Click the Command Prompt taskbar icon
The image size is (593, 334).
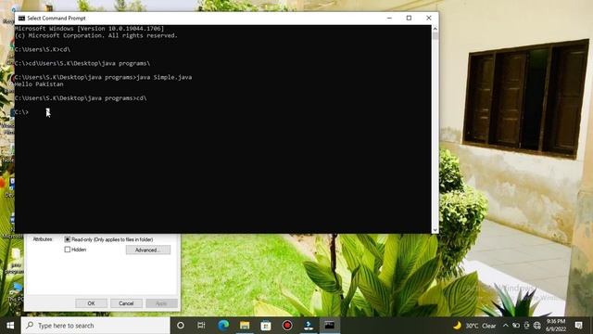tap(330, 326)
